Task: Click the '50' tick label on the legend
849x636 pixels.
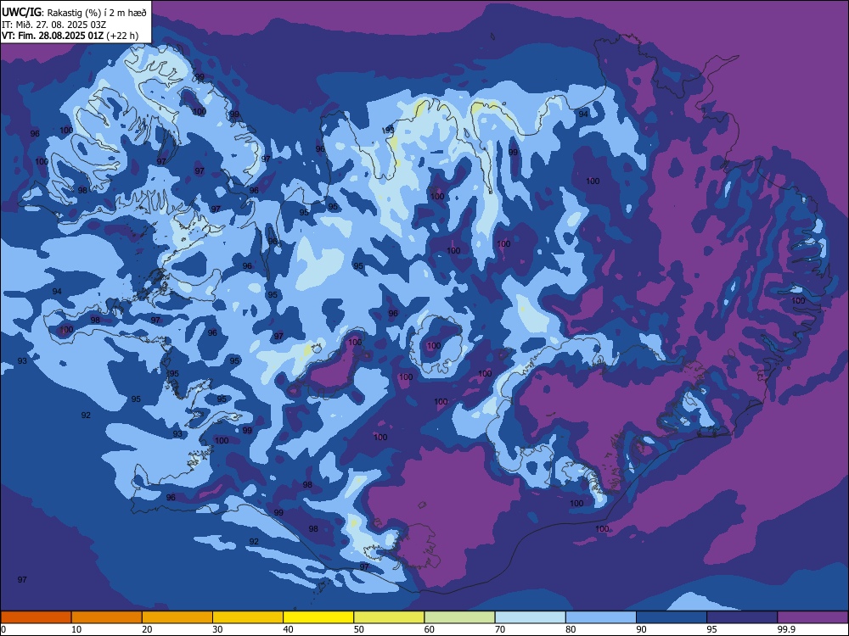Action: (359, 629)
